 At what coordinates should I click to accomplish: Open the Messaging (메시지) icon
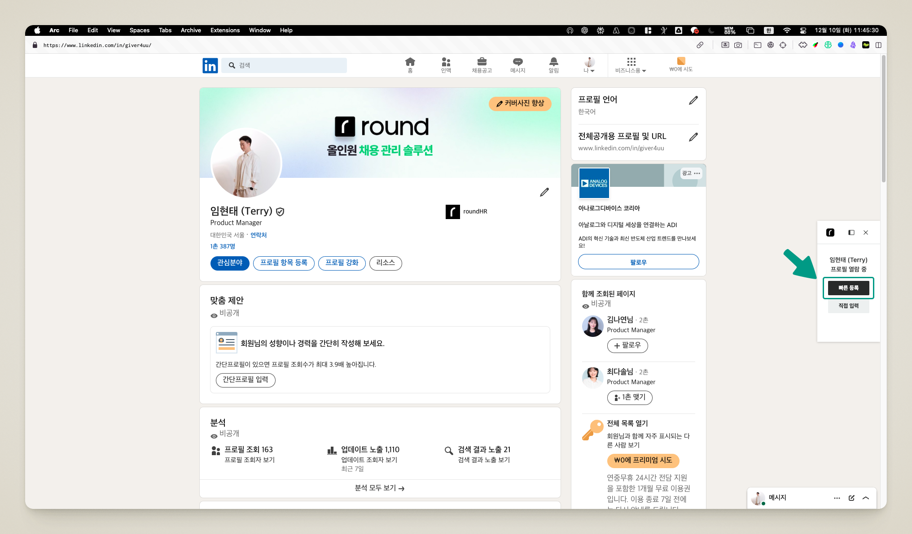click(x=518, y=65)
